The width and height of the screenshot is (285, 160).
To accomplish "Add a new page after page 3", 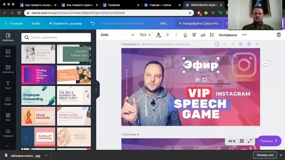I will pyautogui.click(x=257, y=44).
